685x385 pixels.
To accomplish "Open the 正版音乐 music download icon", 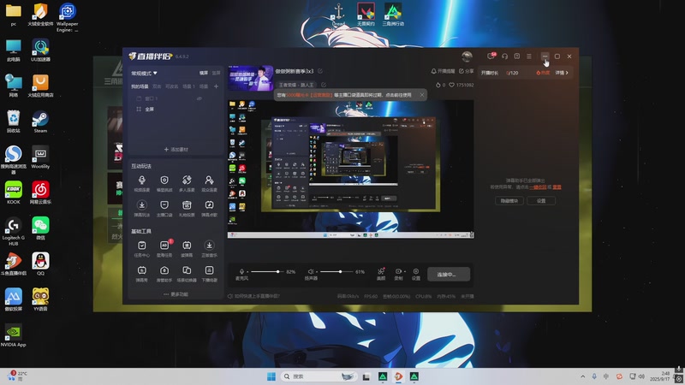I will (209, 246).
